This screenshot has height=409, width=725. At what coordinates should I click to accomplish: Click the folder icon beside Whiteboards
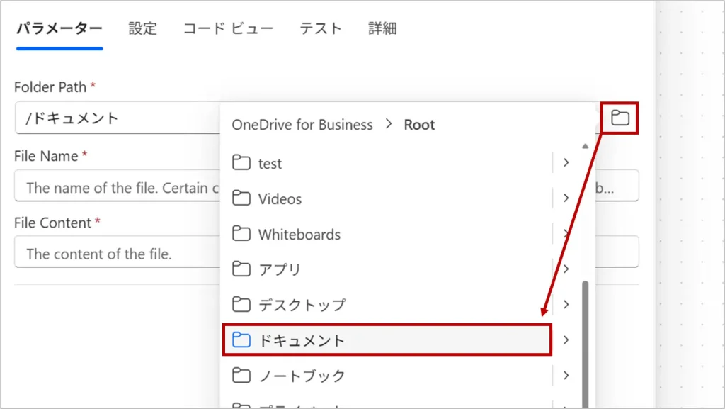tap(242, 234)
